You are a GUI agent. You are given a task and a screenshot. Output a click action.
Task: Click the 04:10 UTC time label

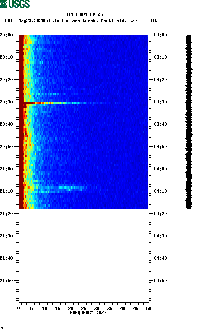(160, 191)
